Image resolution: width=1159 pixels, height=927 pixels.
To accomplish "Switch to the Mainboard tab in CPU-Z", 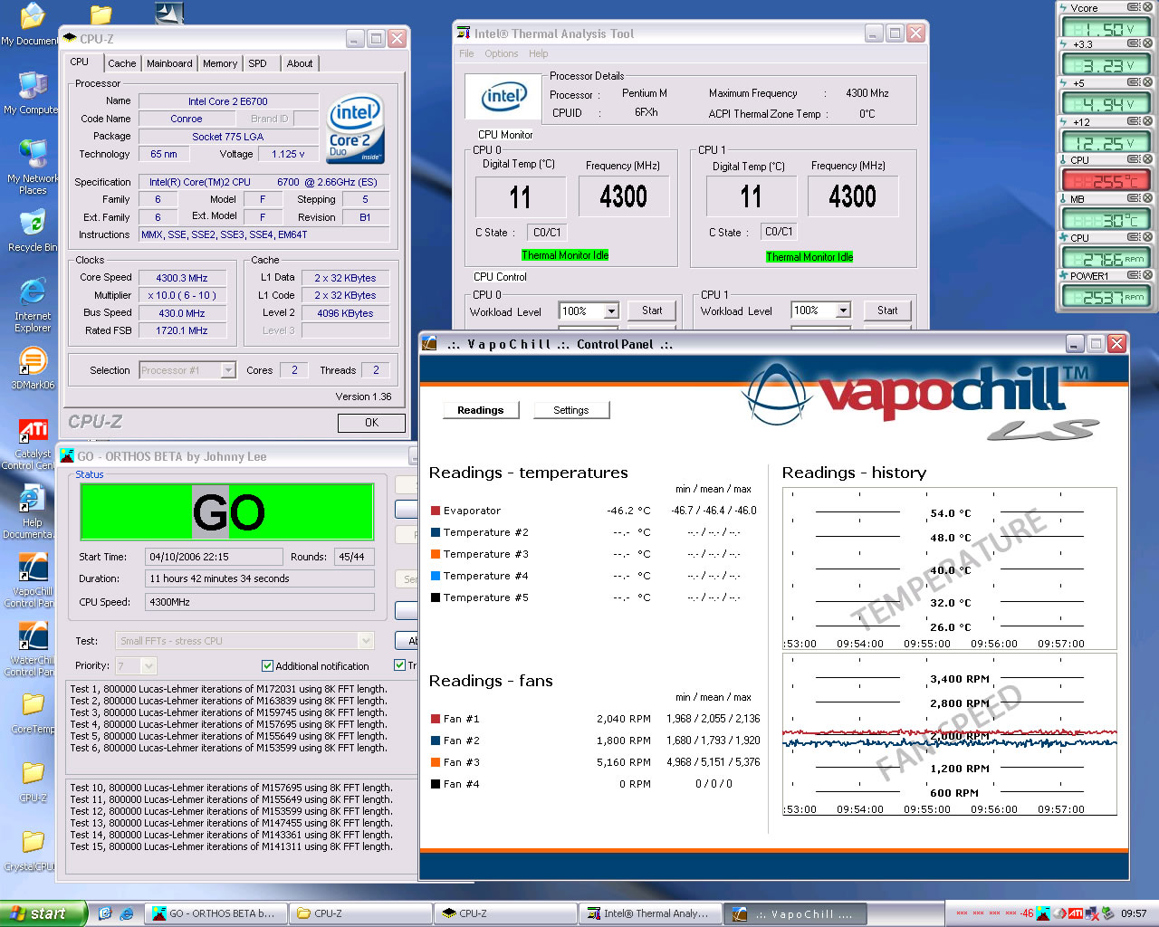I will click(169, 63).
